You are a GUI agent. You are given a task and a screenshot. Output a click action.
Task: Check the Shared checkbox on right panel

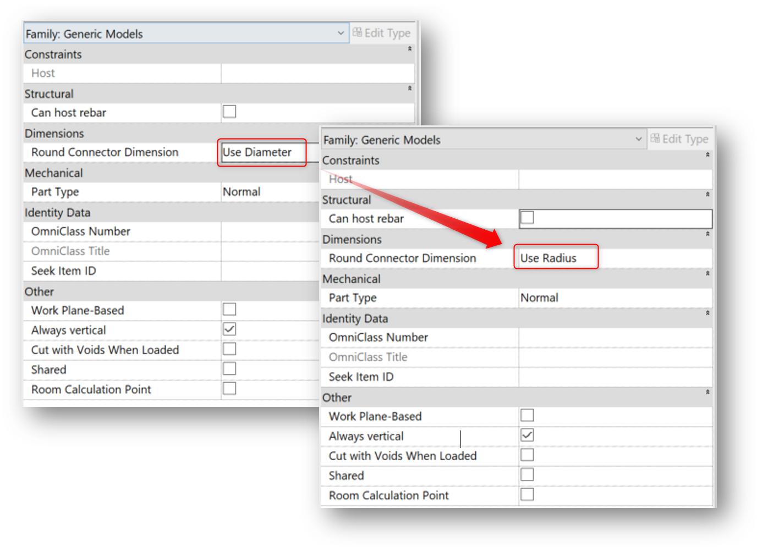coord(527,474)
